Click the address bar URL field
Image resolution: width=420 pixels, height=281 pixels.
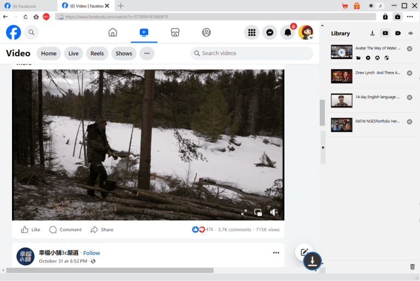pyautogui.click(x=215, y=17)
